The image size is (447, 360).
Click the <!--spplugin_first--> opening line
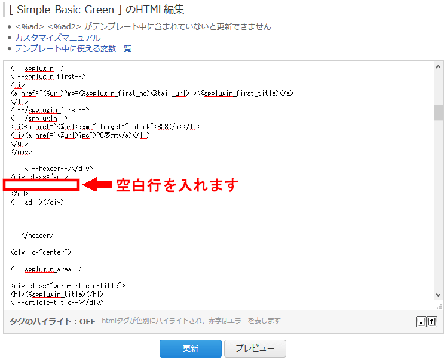[48, 77]
